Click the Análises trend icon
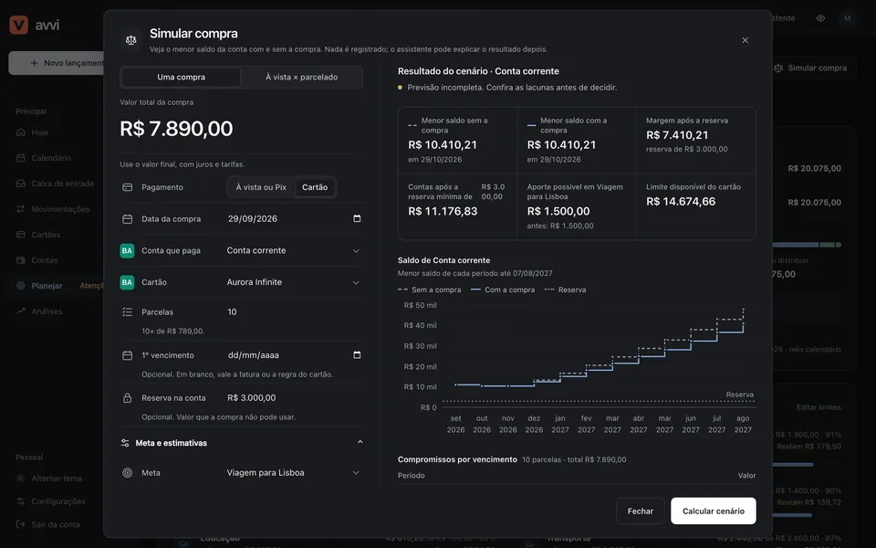 (21, 311)
